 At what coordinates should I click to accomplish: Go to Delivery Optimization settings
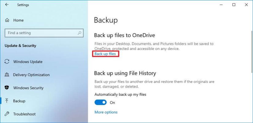(31, 75)
